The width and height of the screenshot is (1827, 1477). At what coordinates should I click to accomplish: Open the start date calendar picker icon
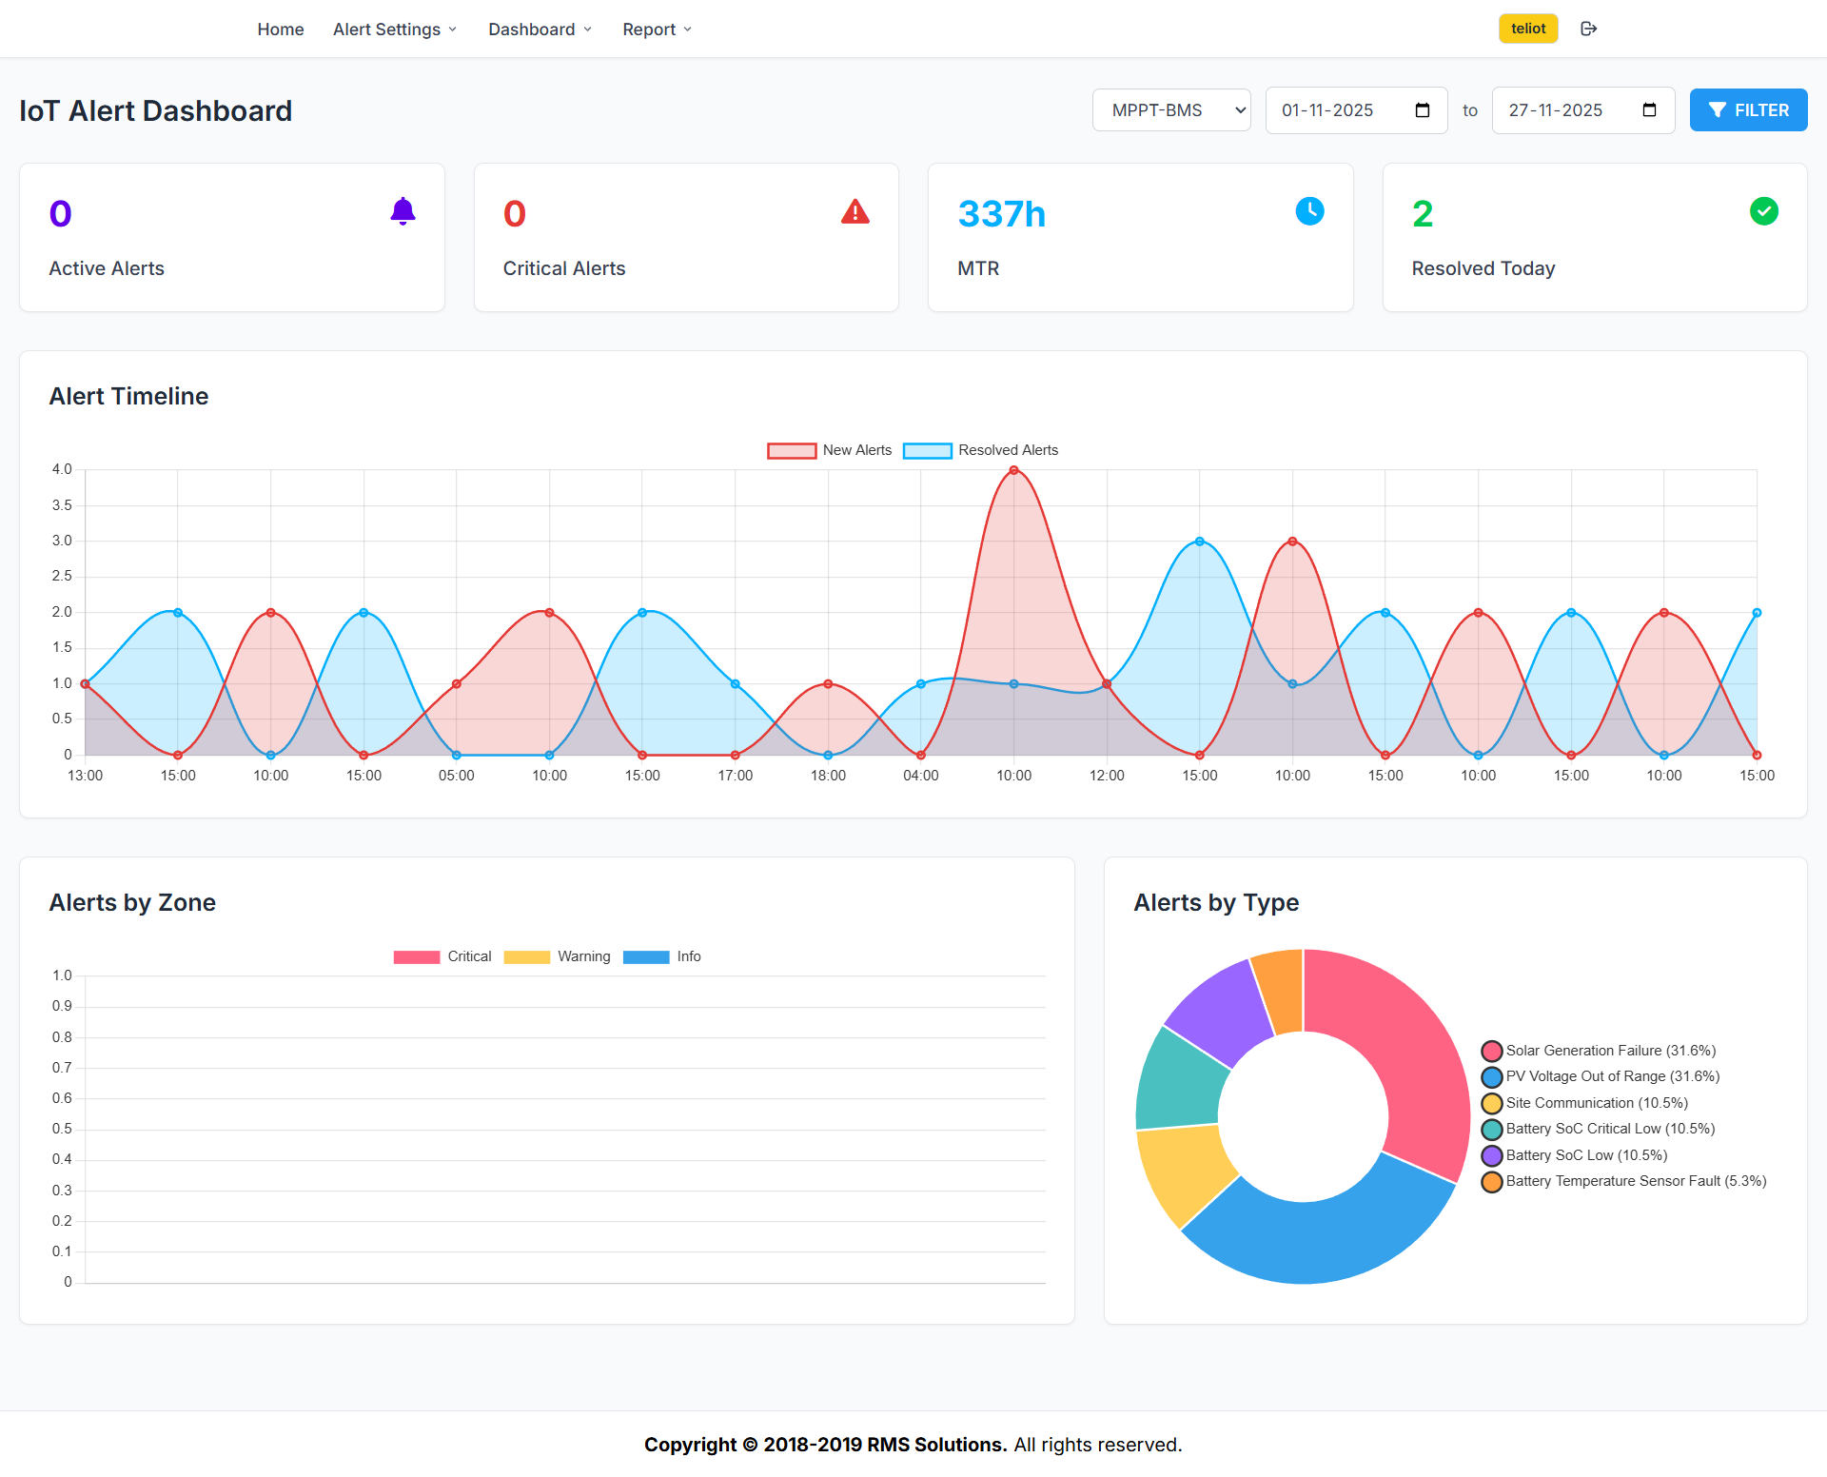coord(1423,110)
